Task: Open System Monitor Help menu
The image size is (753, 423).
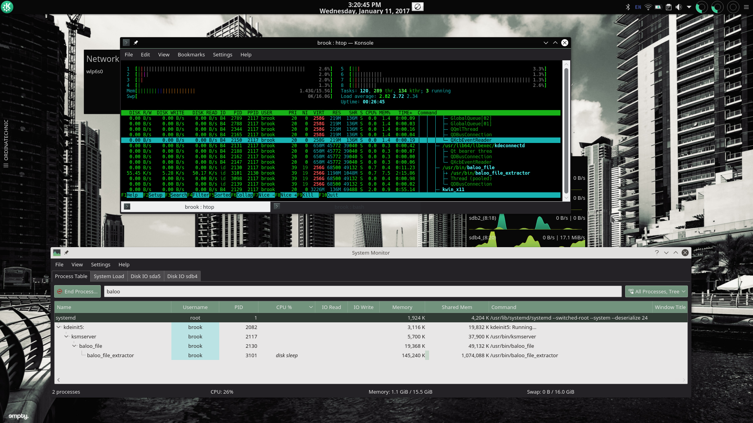Action: pyautogui.click(x=124, y=264)
